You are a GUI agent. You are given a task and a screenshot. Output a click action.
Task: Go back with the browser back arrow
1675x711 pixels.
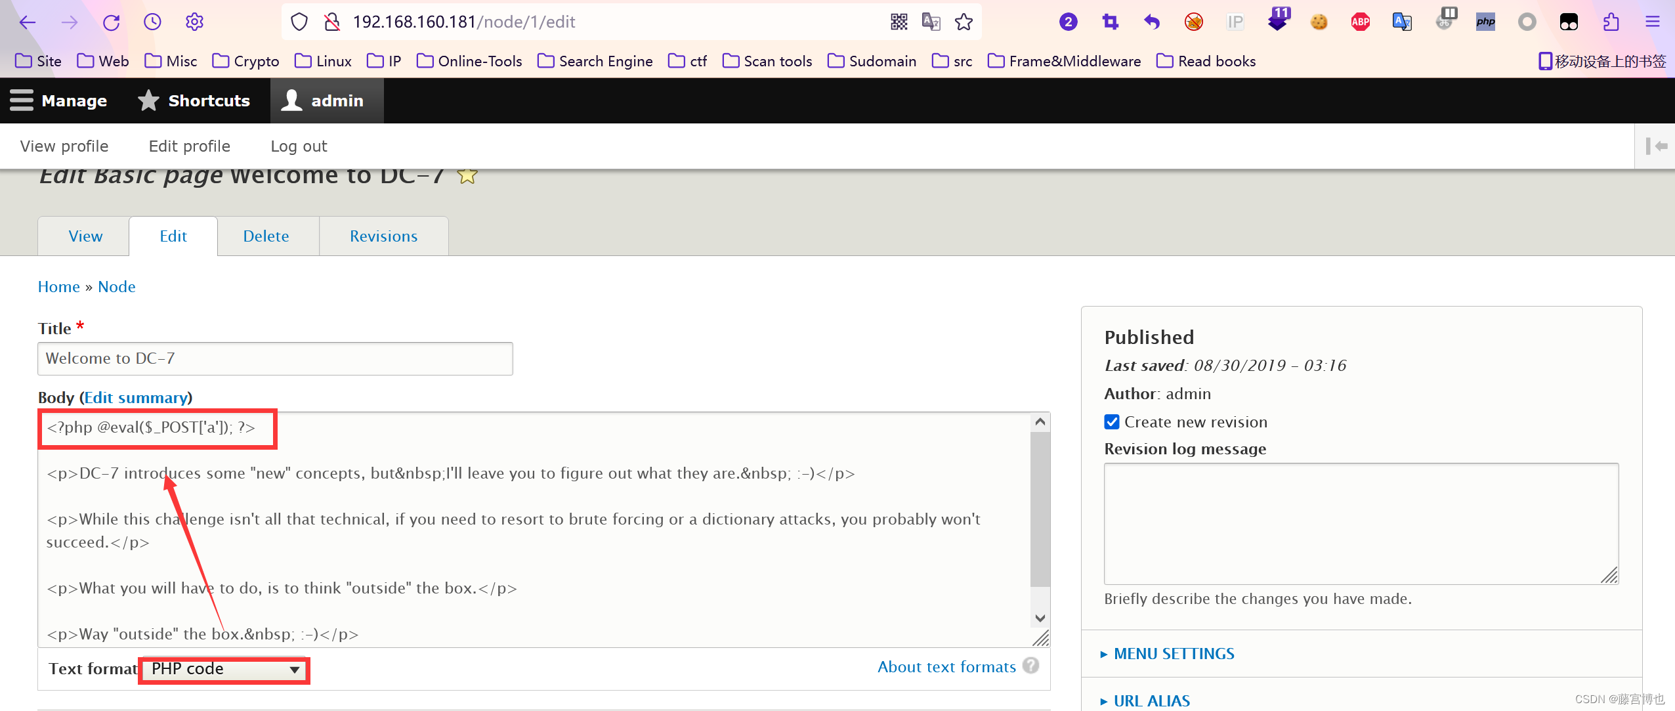click(x=28, y=22)
